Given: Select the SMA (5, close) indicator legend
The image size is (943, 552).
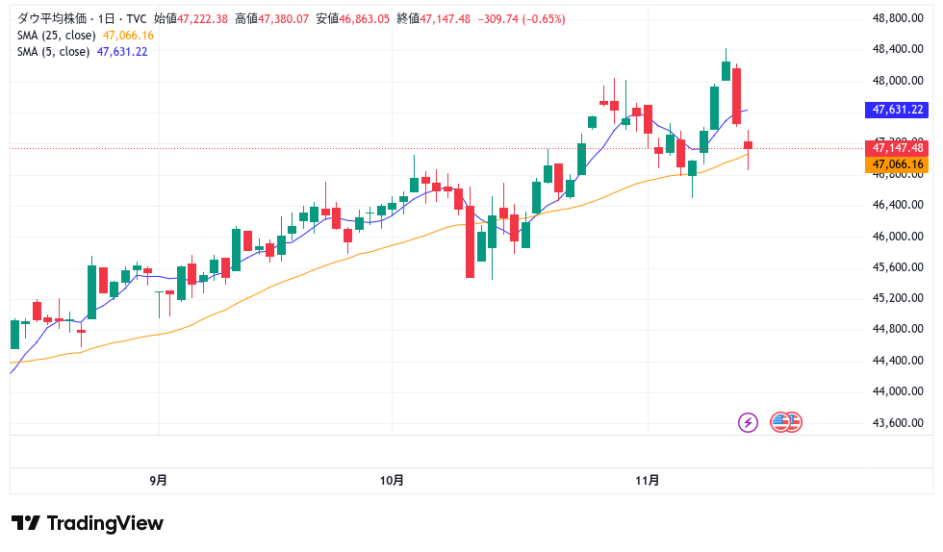Looking at the screenshot, I should coord(54,51).
